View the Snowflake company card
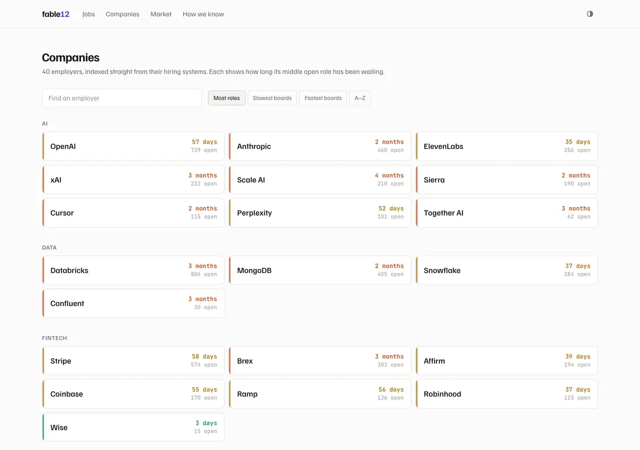 click(x=507, y=270)
